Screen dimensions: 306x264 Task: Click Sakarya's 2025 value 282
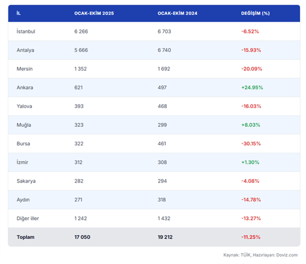click(79, 181)
